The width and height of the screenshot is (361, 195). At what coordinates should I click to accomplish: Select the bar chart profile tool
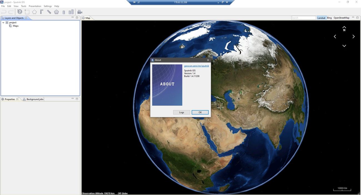pos(71,12)
